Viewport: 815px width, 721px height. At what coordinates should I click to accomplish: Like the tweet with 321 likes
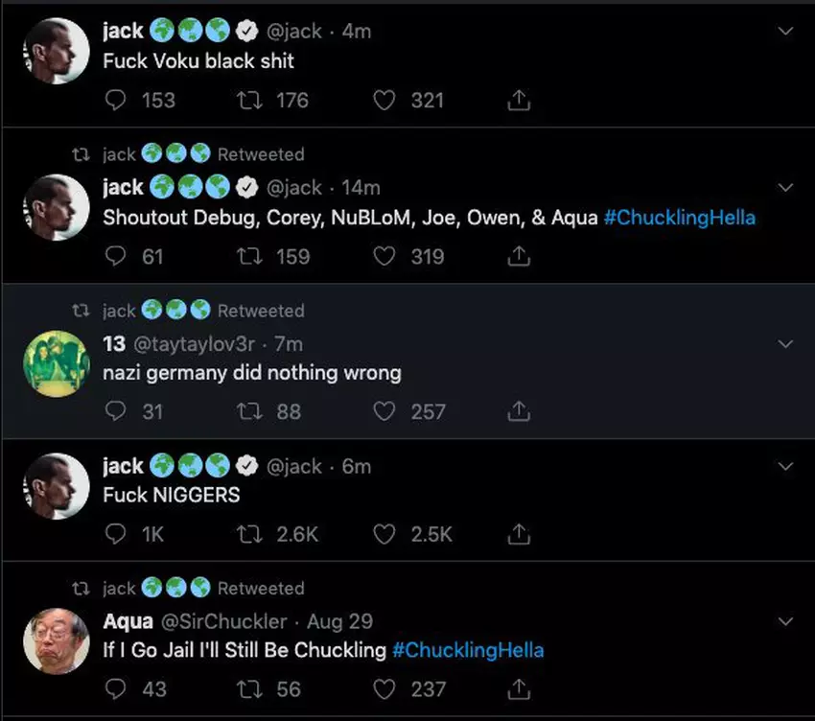(384, 100)
